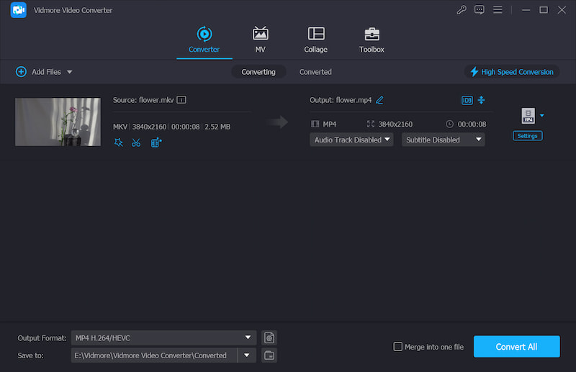The height and width of the screenshot is (372, 576).
Task: Click the Settings button
Action: coord(527,135)
